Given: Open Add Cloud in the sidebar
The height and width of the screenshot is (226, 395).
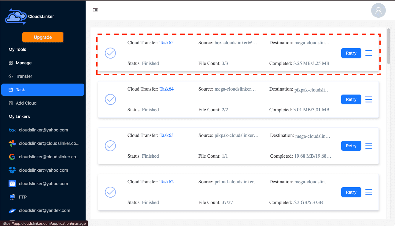Looking at the screenshot, I should coord(42,103).
